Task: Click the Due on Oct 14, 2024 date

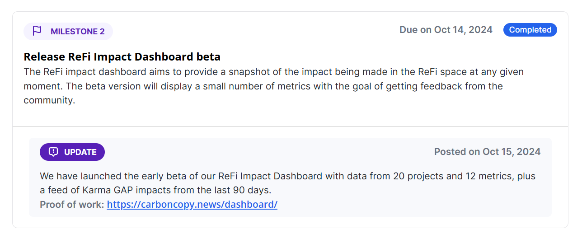Action: (x=446, y=30)
